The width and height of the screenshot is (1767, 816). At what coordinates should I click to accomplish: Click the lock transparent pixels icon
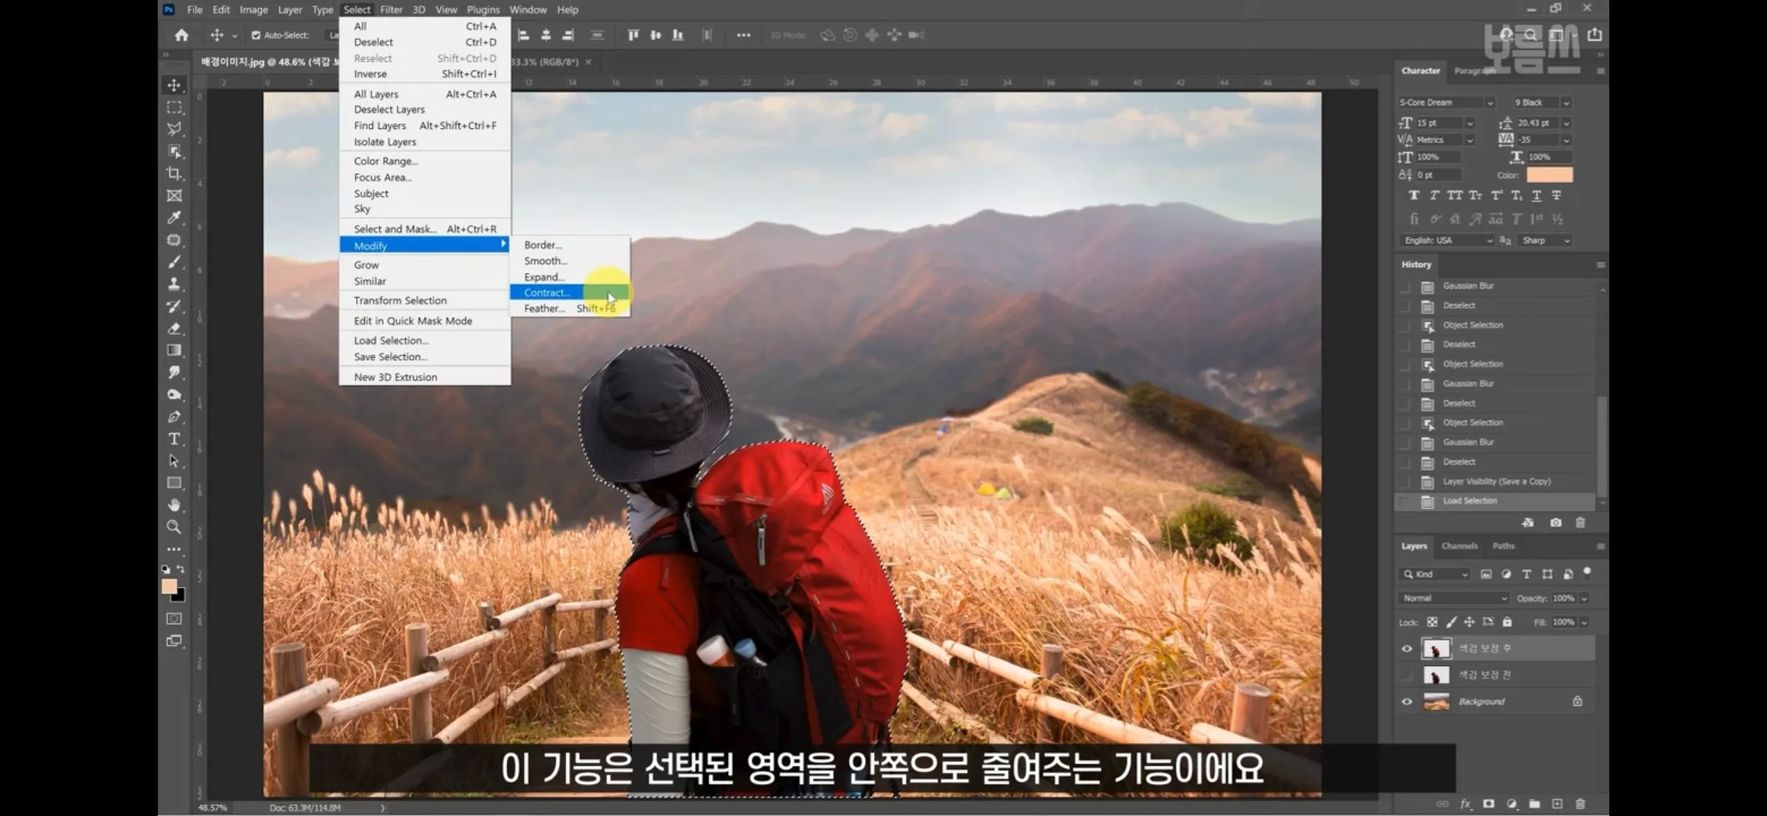point(1431,621)
